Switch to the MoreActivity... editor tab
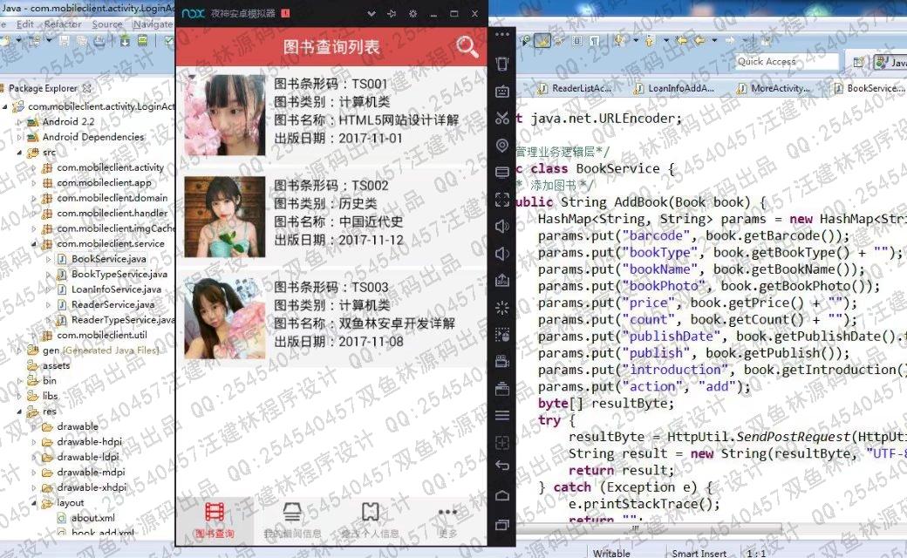 tap(773, 88)
